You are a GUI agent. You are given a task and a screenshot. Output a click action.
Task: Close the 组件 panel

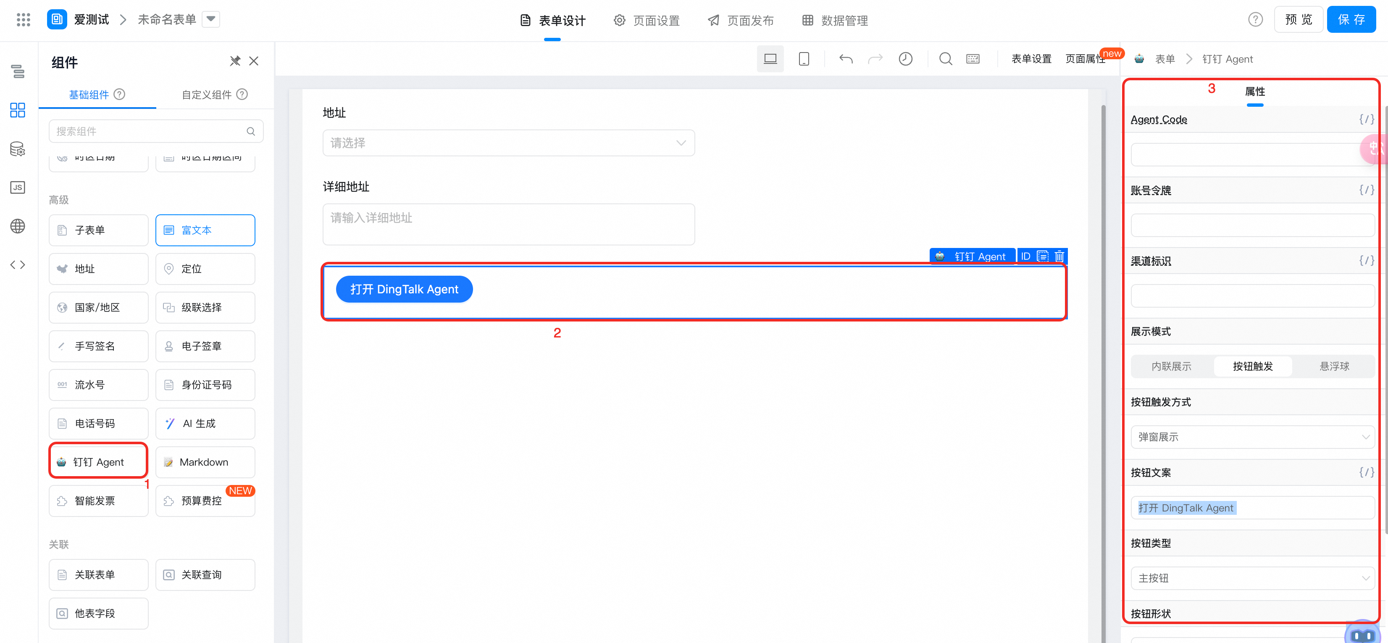(x=254, y=61)
